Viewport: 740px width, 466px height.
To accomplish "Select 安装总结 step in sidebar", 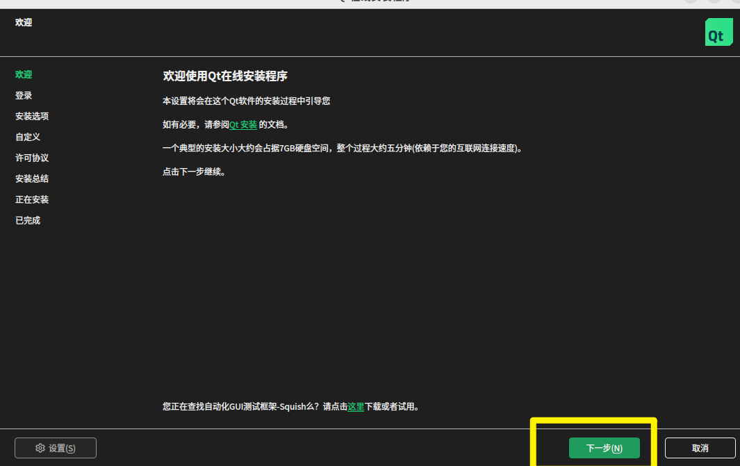I will pyautogui.click(x=32, y=178).
